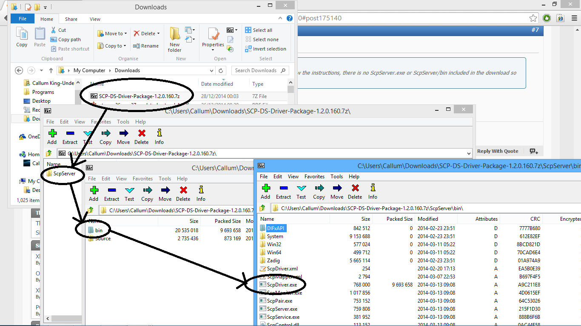This screenshot has height=326, width=581.
Task: Click Move icon in middle 7-Zip window
Action: point(165,190)
